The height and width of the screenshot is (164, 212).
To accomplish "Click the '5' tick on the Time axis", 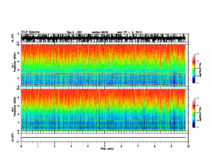I will (x=105, y=146).
